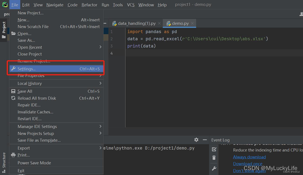The width and height of the screenshot is (303, 175).
Task: Click the pd.read_excel code line
Action: tap(198, 39)
